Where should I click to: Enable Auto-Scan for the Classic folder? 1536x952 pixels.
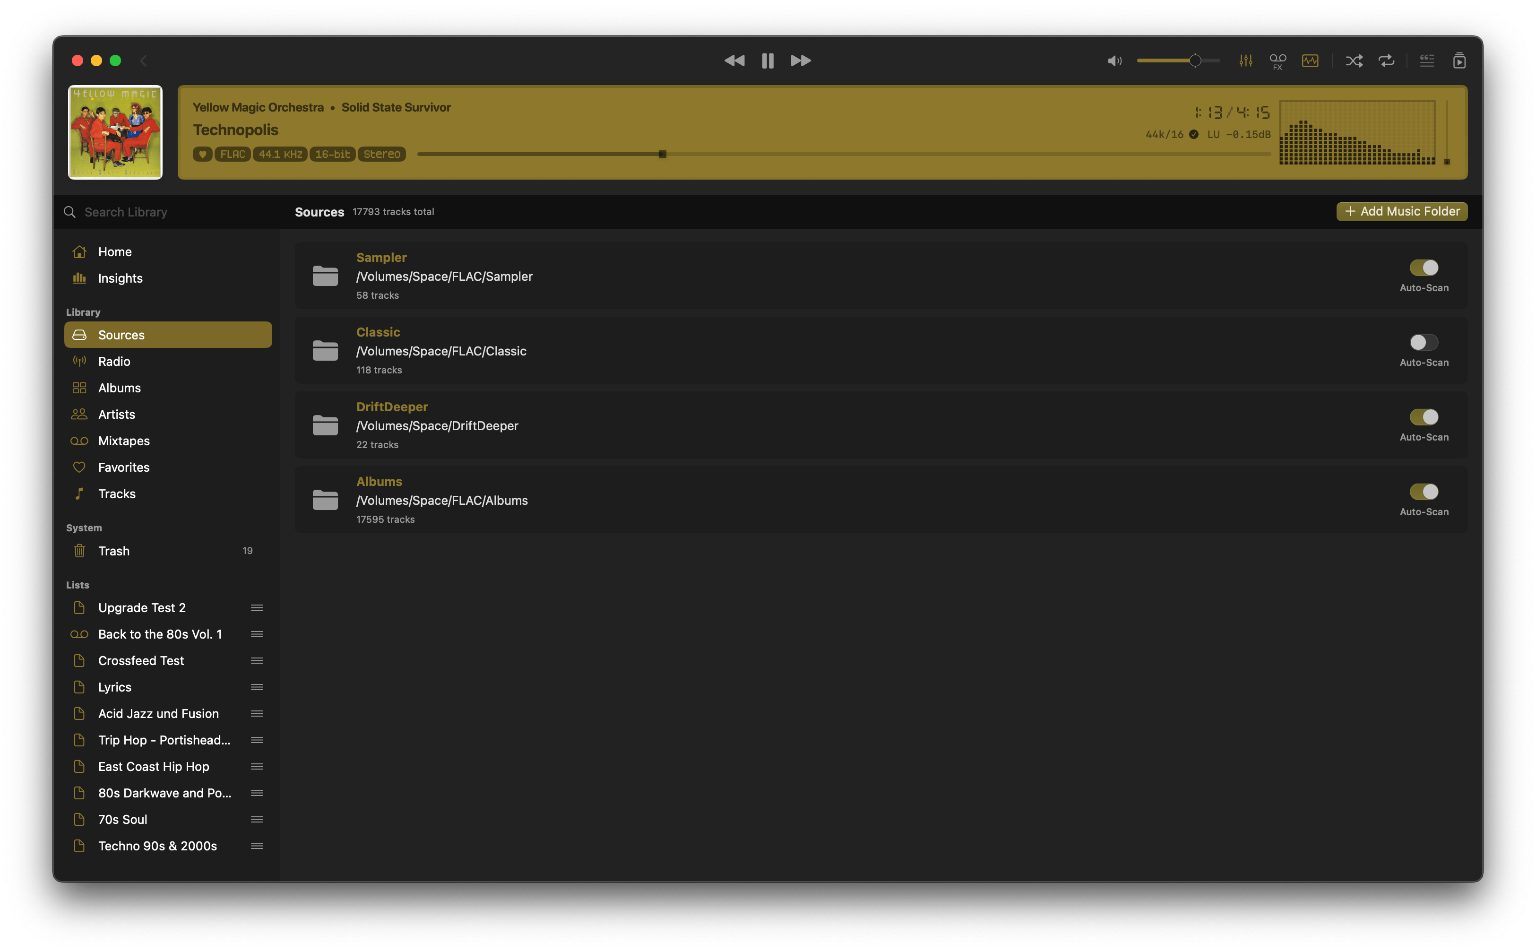click(x=1424, y=343)
